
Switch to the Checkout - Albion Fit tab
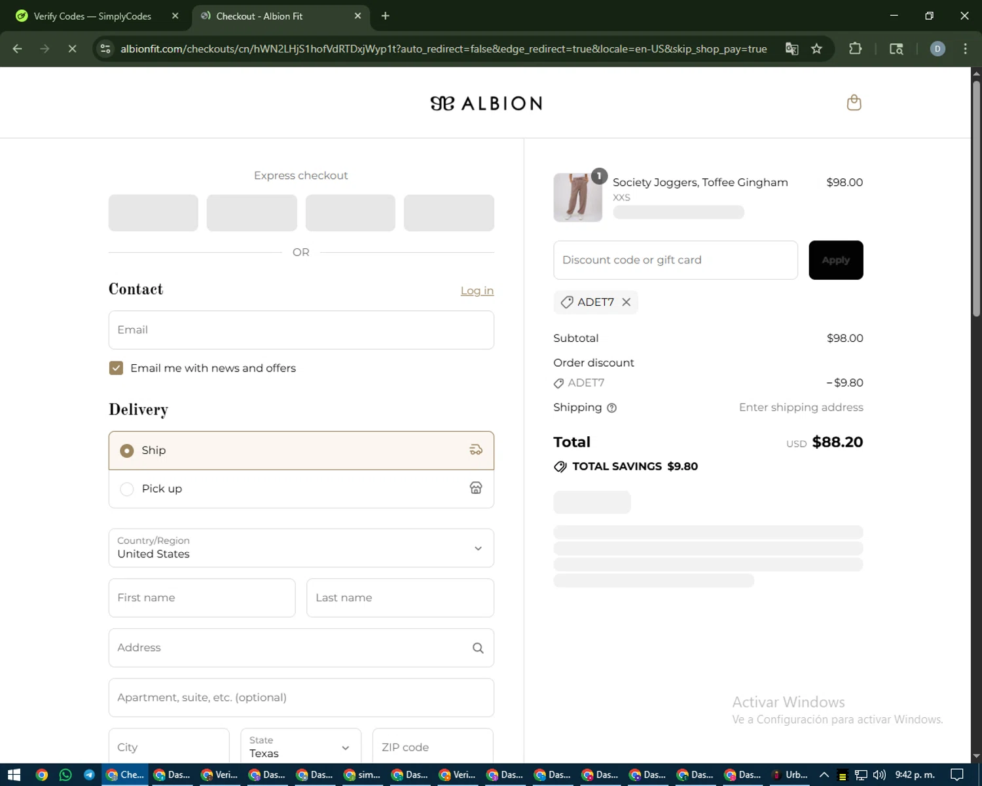point(282,16)
